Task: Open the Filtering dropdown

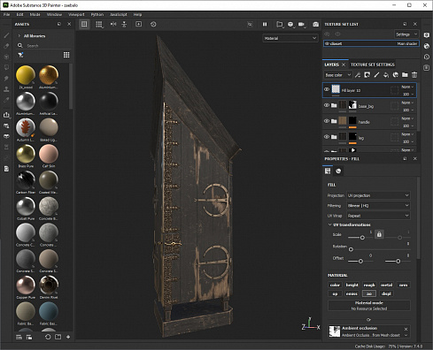Action: [x=378, y=205]
